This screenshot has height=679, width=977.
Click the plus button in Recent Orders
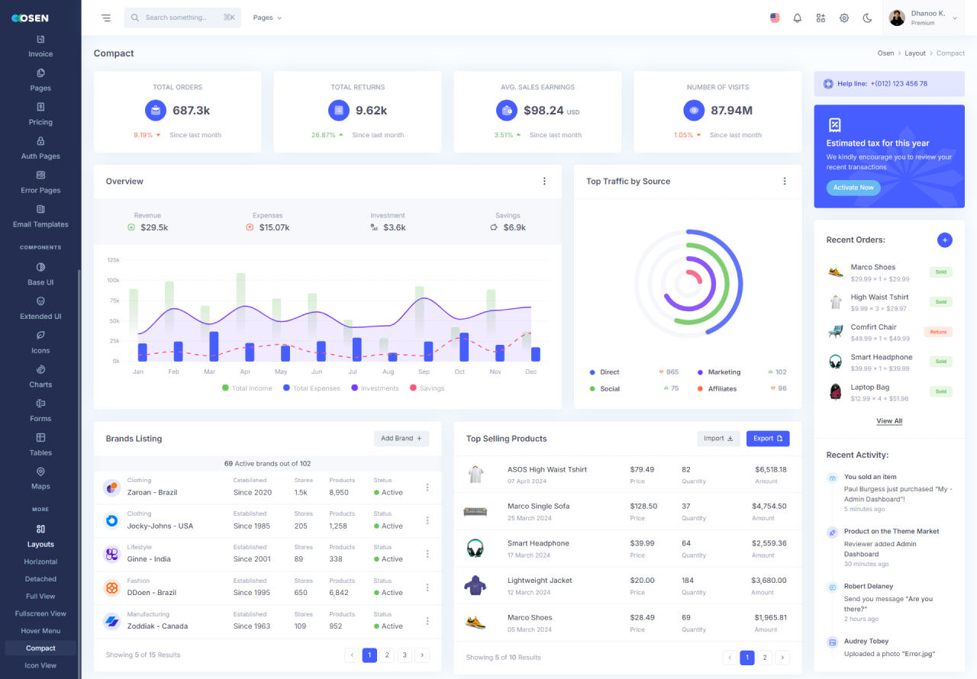(x=945, y=240)
